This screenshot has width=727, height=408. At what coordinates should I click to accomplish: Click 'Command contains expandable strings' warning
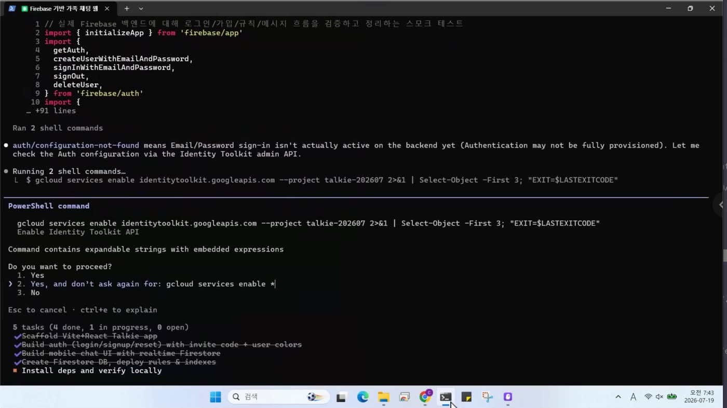click(x=146, y=249)
